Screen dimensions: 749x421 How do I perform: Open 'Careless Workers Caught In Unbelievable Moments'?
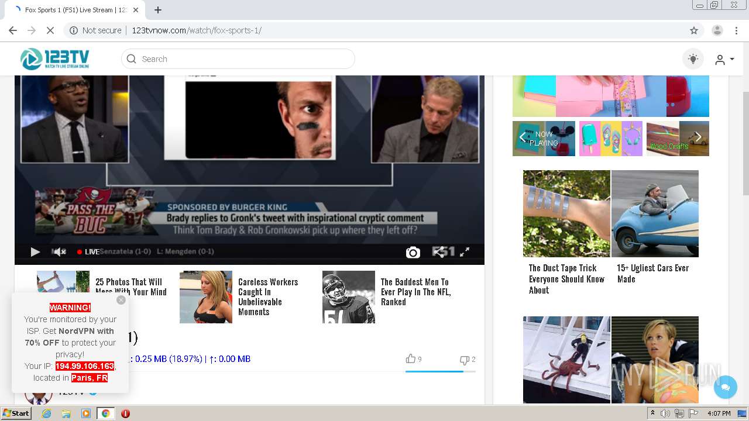(268, 297)
